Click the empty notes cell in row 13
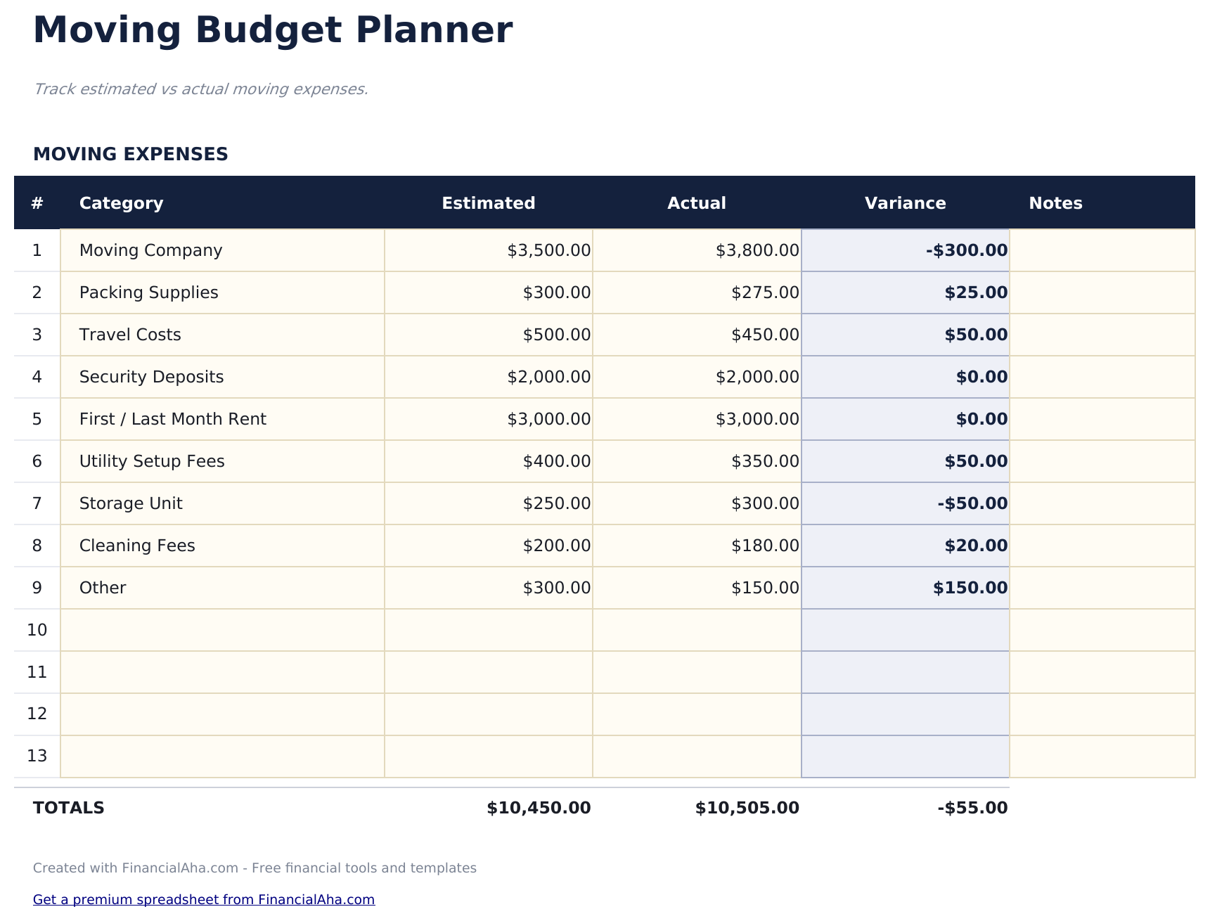This screenshot has height=921, width=1210. 1102,756
